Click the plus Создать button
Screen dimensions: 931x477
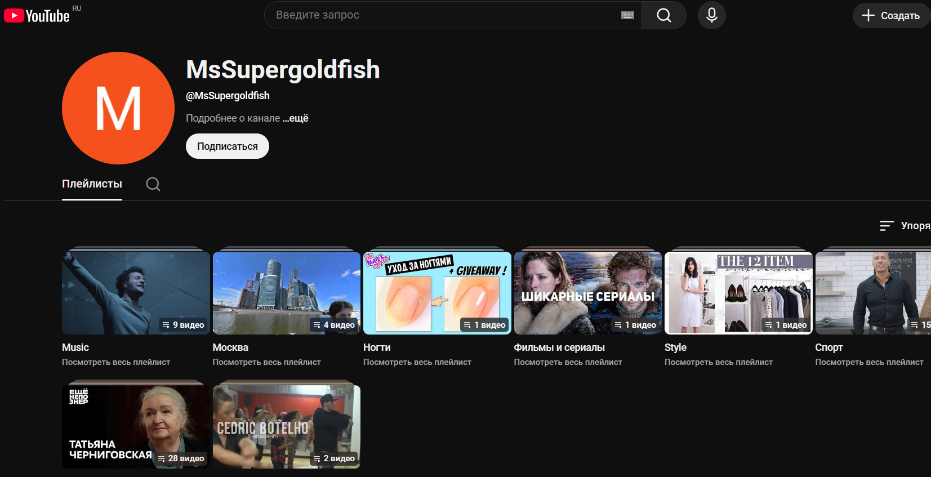(x=892, y=15)
